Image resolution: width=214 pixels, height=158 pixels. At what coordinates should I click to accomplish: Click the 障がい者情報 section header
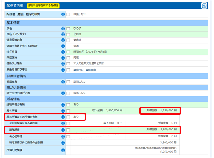106,88
